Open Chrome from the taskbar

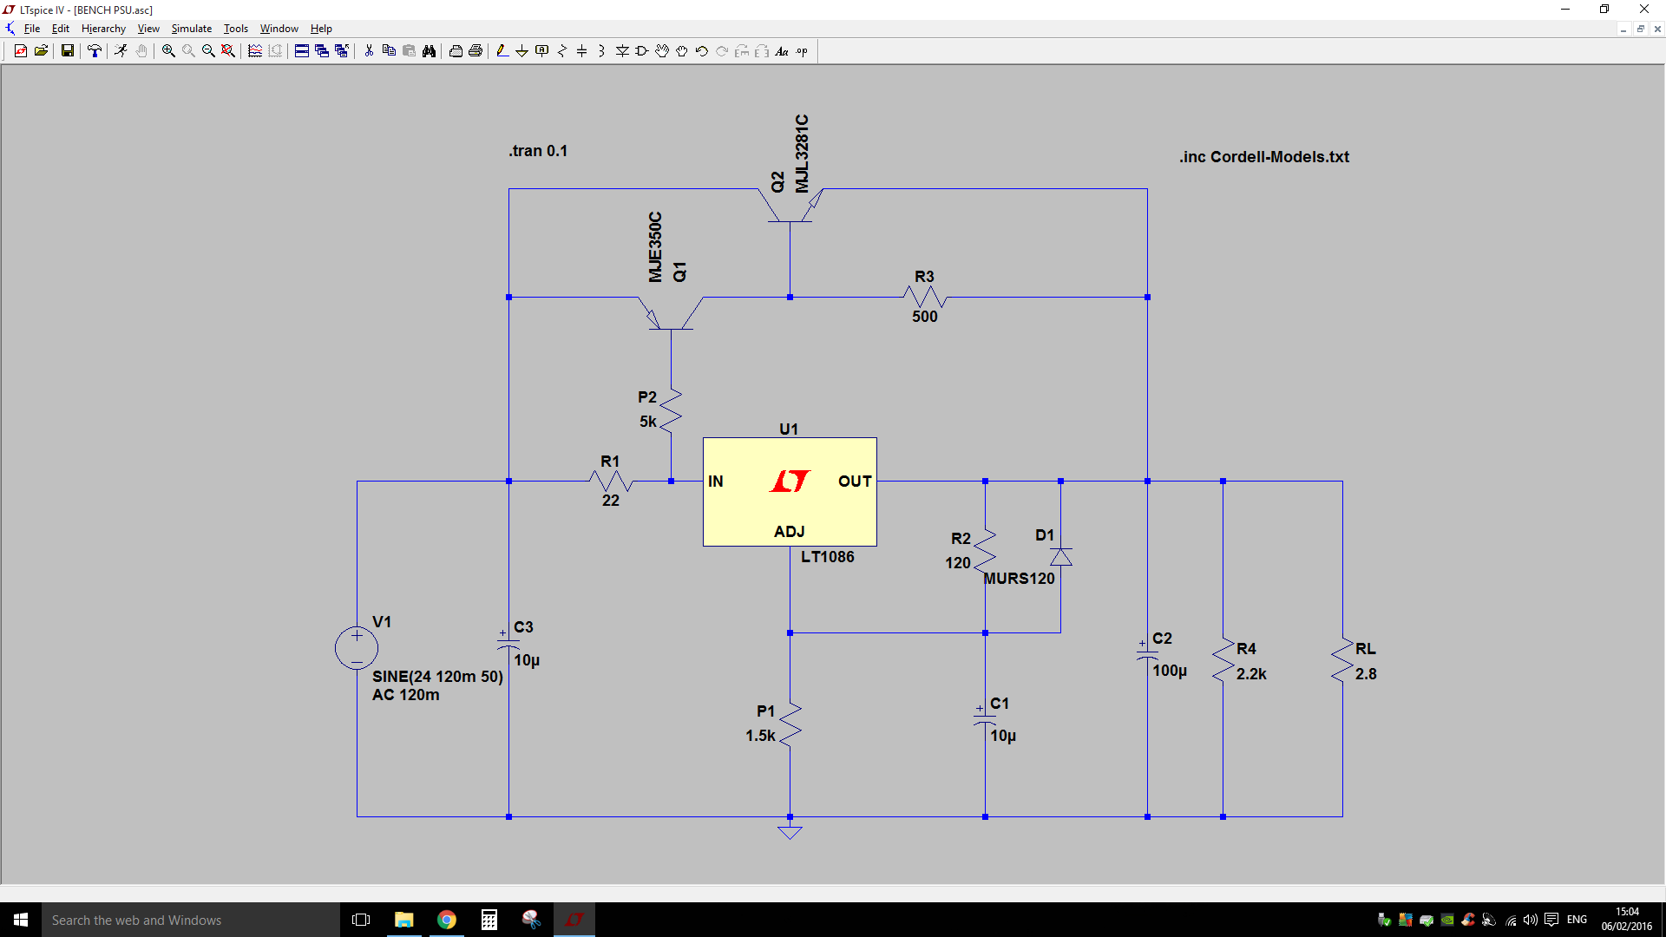tap(447, 920)
